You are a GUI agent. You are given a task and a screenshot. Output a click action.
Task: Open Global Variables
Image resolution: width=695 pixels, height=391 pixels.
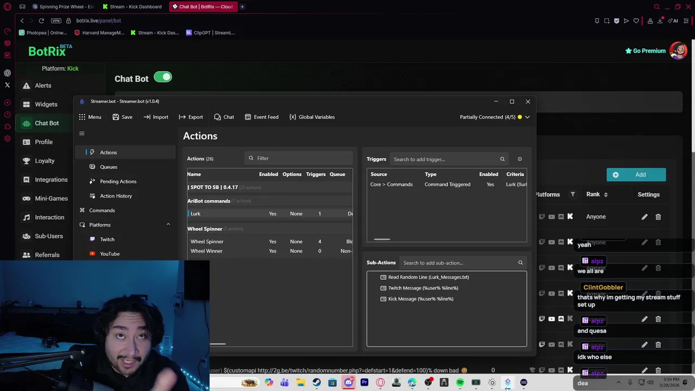(312, 117)
